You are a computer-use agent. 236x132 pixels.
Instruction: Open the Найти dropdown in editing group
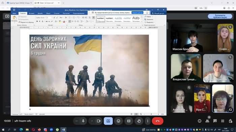(153, 17)
